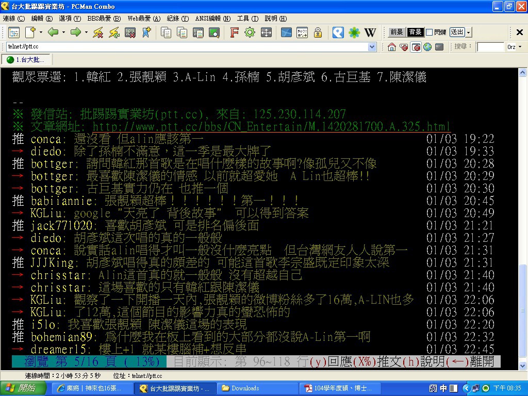Click the telnet://ptt.cc address field

tap(187, 47)
